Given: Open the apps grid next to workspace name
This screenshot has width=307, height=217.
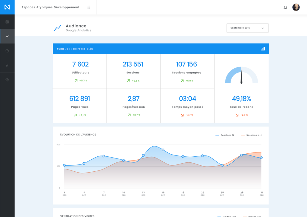Looking at the screenshot, I should 88,7.
